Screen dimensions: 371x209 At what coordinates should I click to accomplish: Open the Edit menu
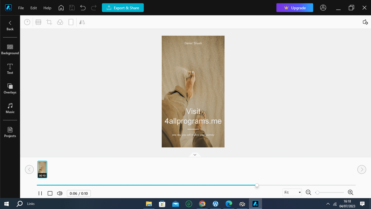pos(34,8)
